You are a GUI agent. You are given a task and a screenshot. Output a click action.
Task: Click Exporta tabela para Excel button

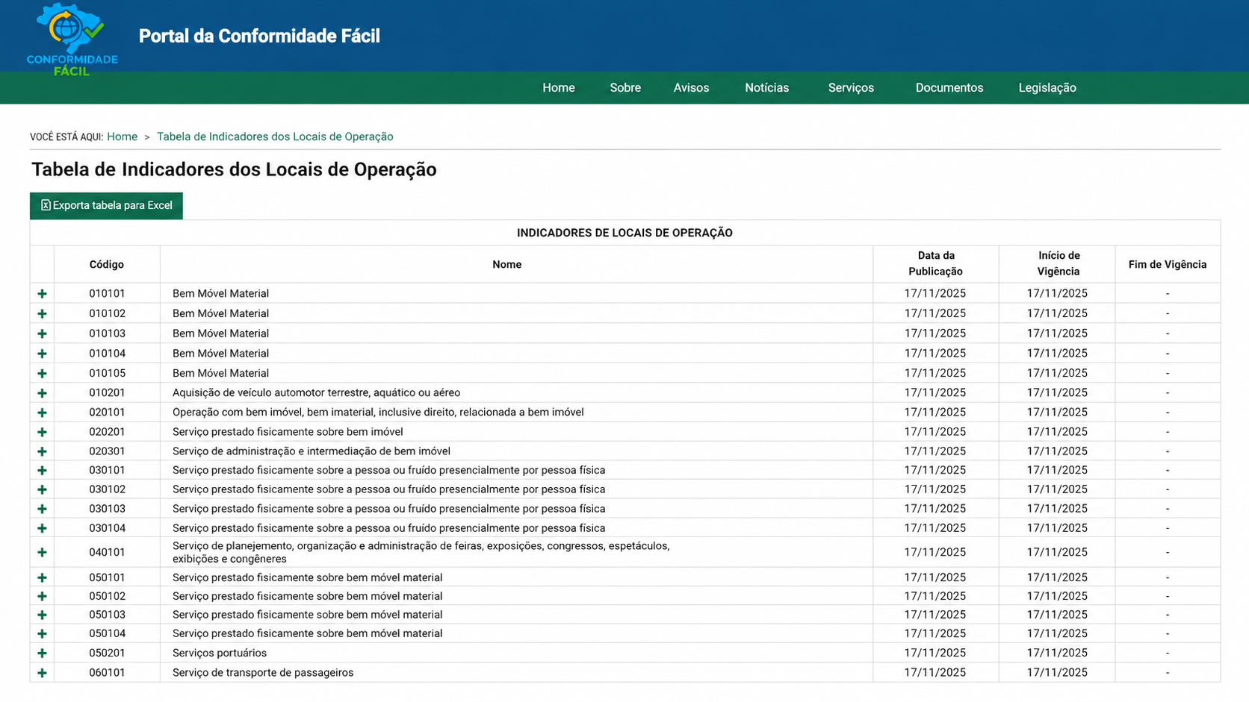106,206
